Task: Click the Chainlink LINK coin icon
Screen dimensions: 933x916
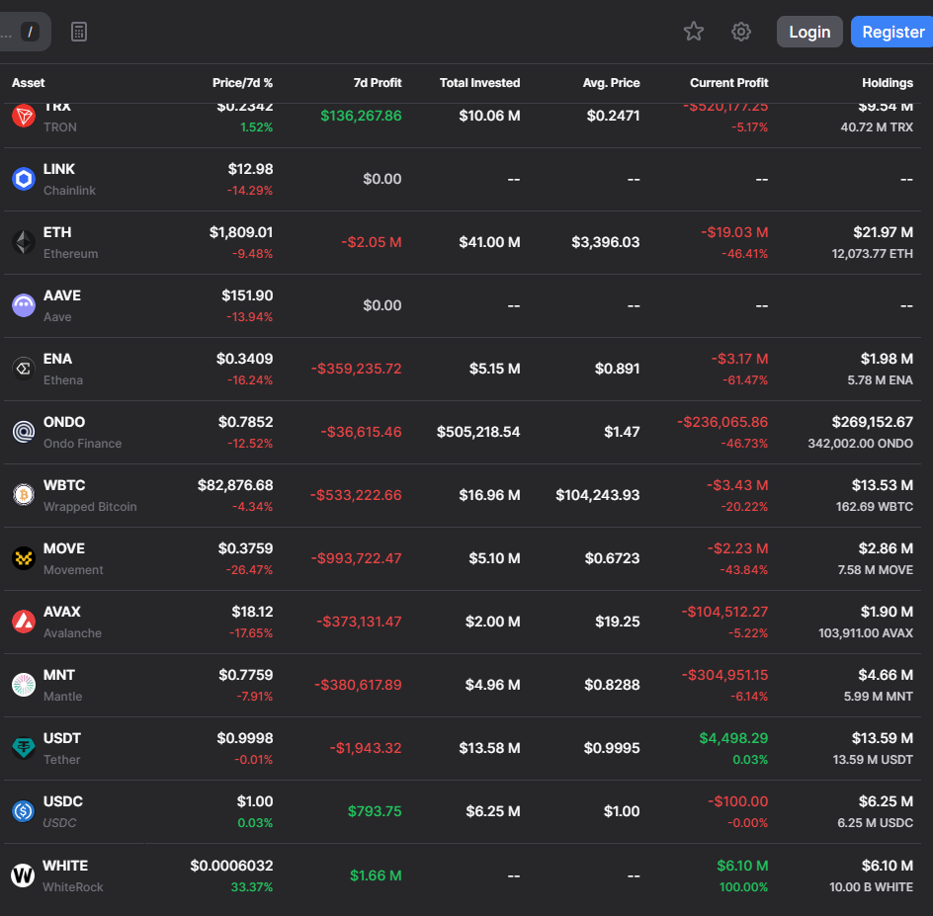Action: (24, 179)
